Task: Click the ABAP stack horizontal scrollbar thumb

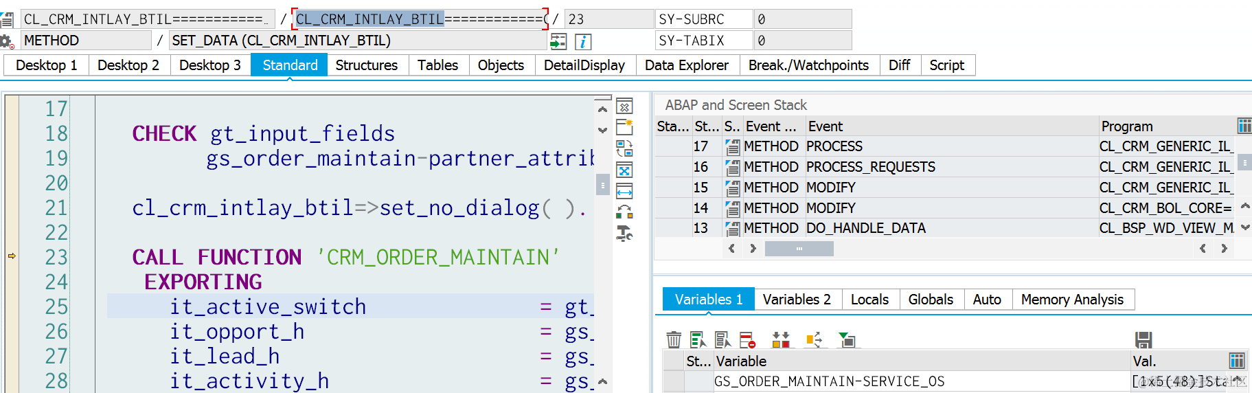Action: point(799,249)
